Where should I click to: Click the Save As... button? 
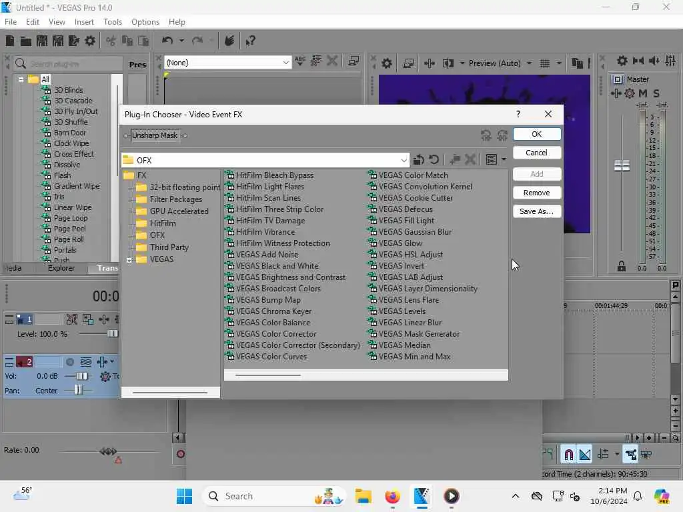(x=537, y=211)
